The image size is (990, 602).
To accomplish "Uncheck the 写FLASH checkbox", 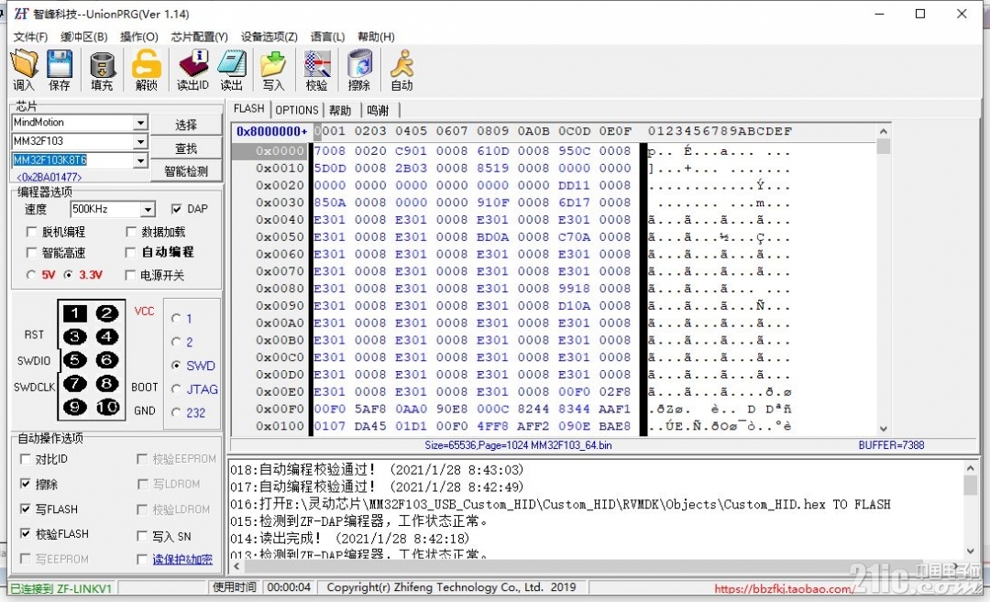I will (x=26, y=509).
